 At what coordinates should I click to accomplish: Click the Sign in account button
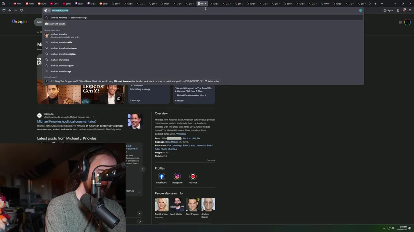coord(388,10)
